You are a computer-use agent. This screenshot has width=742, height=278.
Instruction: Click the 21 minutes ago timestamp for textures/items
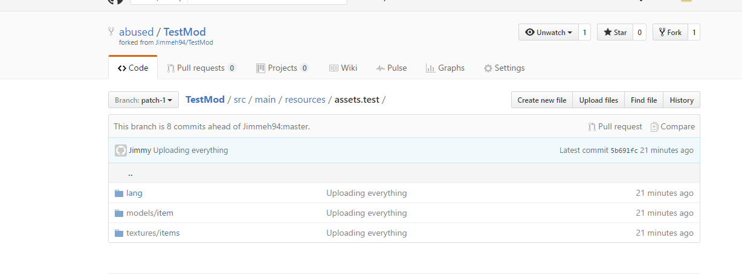tap(665, 233)
